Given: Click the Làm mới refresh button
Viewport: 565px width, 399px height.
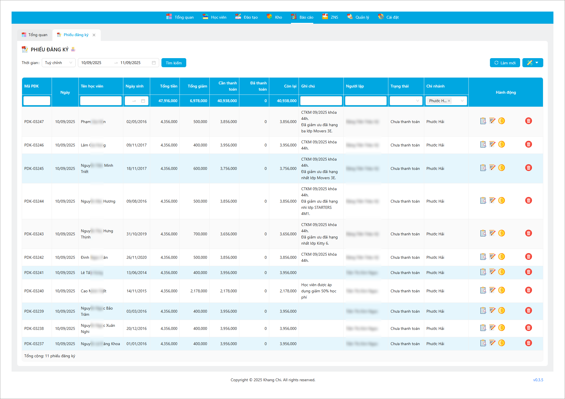Looking at the screenshot, I should point(505,63).
